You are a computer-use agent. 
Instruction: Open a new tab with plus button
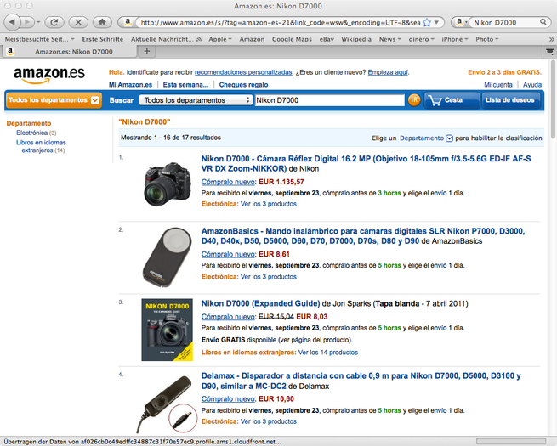[x=147, y=51]
